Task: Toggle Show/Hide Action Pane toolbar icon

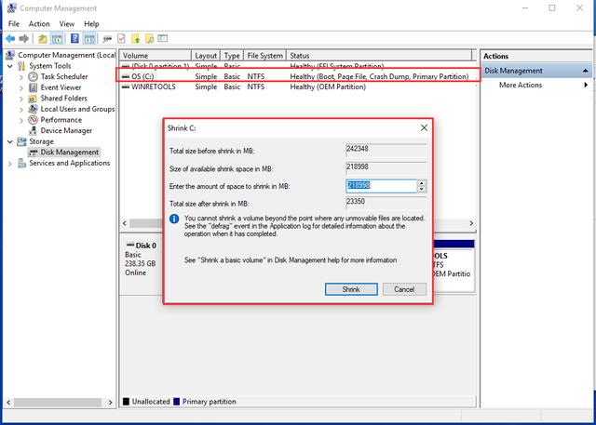Action: [89, 38]
